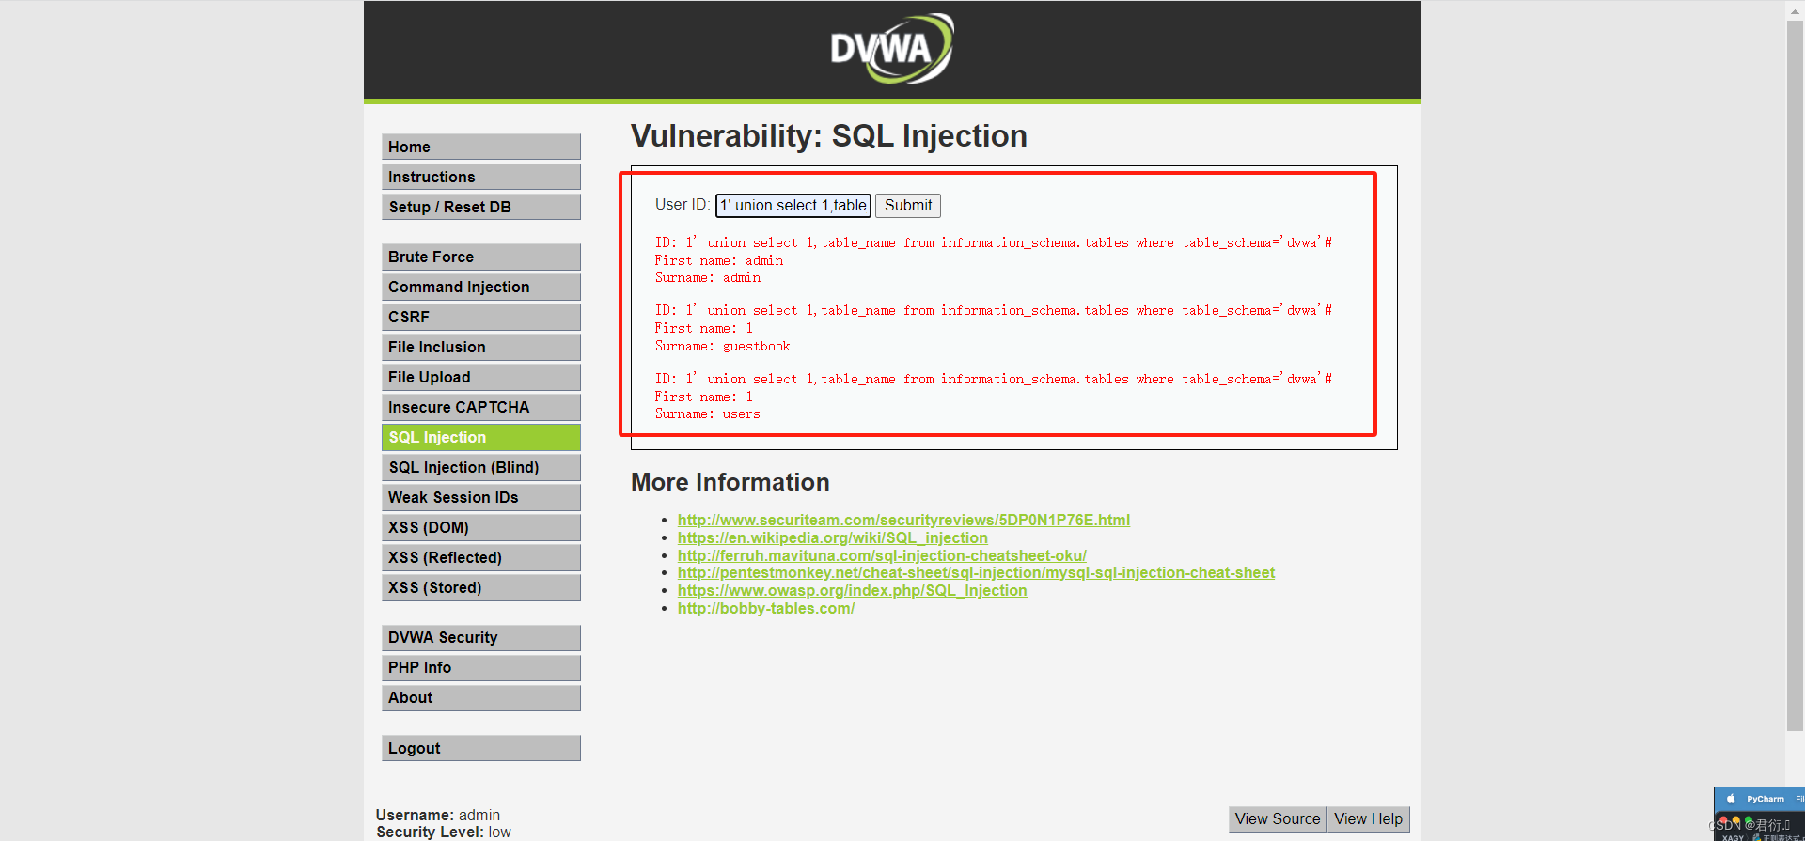Open the XSS (DOM) module

tap(480, 527)
